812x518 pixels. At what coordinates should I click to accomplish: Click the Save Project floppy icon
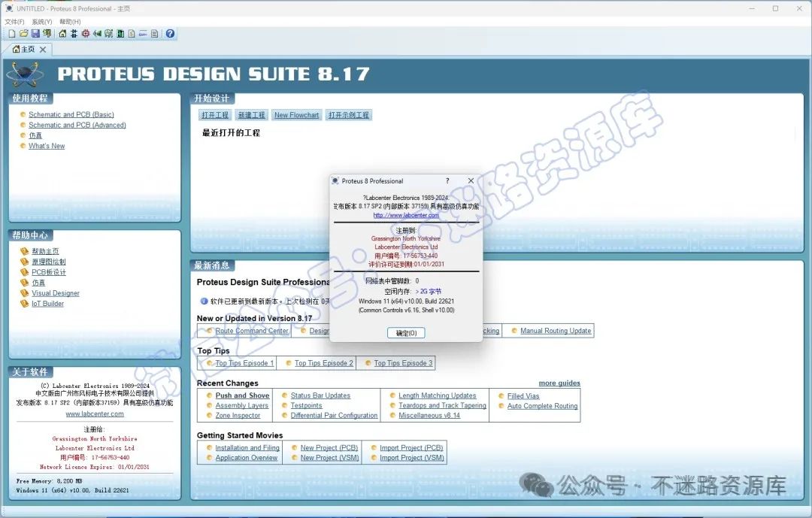(x=35, y=34)
